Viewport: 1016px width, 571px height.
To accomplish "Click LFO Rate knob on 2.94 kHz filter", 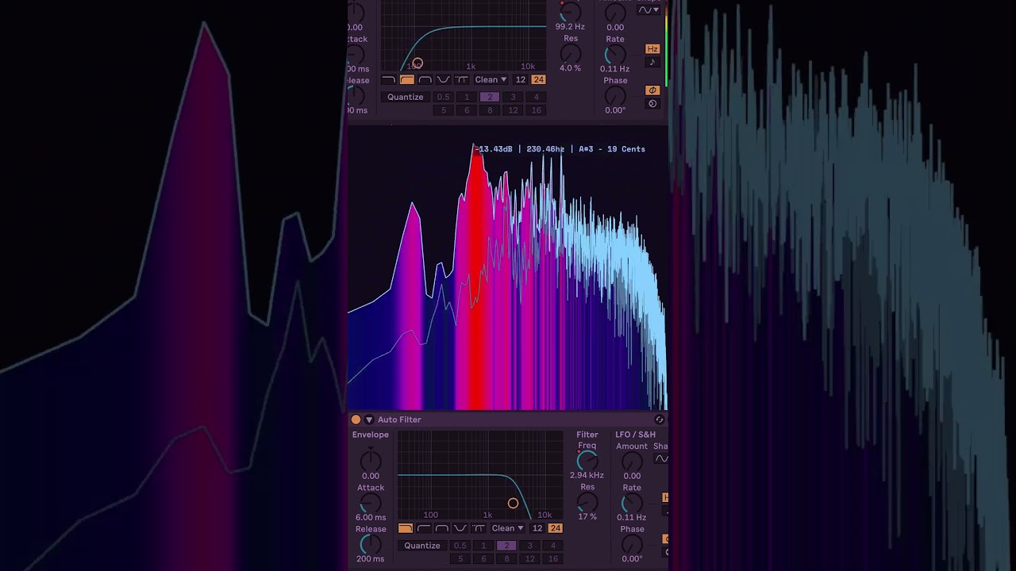I will (632, 503).
